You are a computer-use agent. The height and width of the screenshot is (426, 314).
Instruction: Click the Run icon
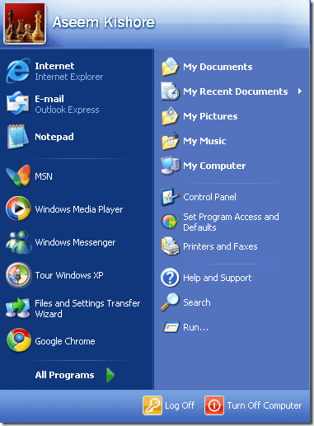[171, 327]
